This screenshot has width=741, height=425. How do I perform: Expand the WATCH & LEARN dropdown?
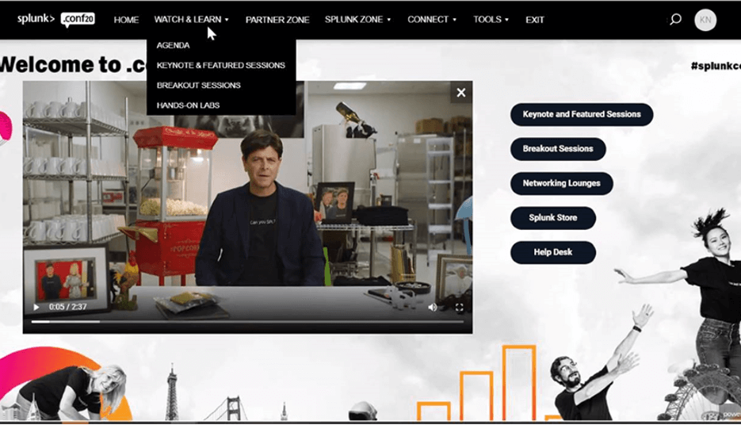tap(192, 19)
